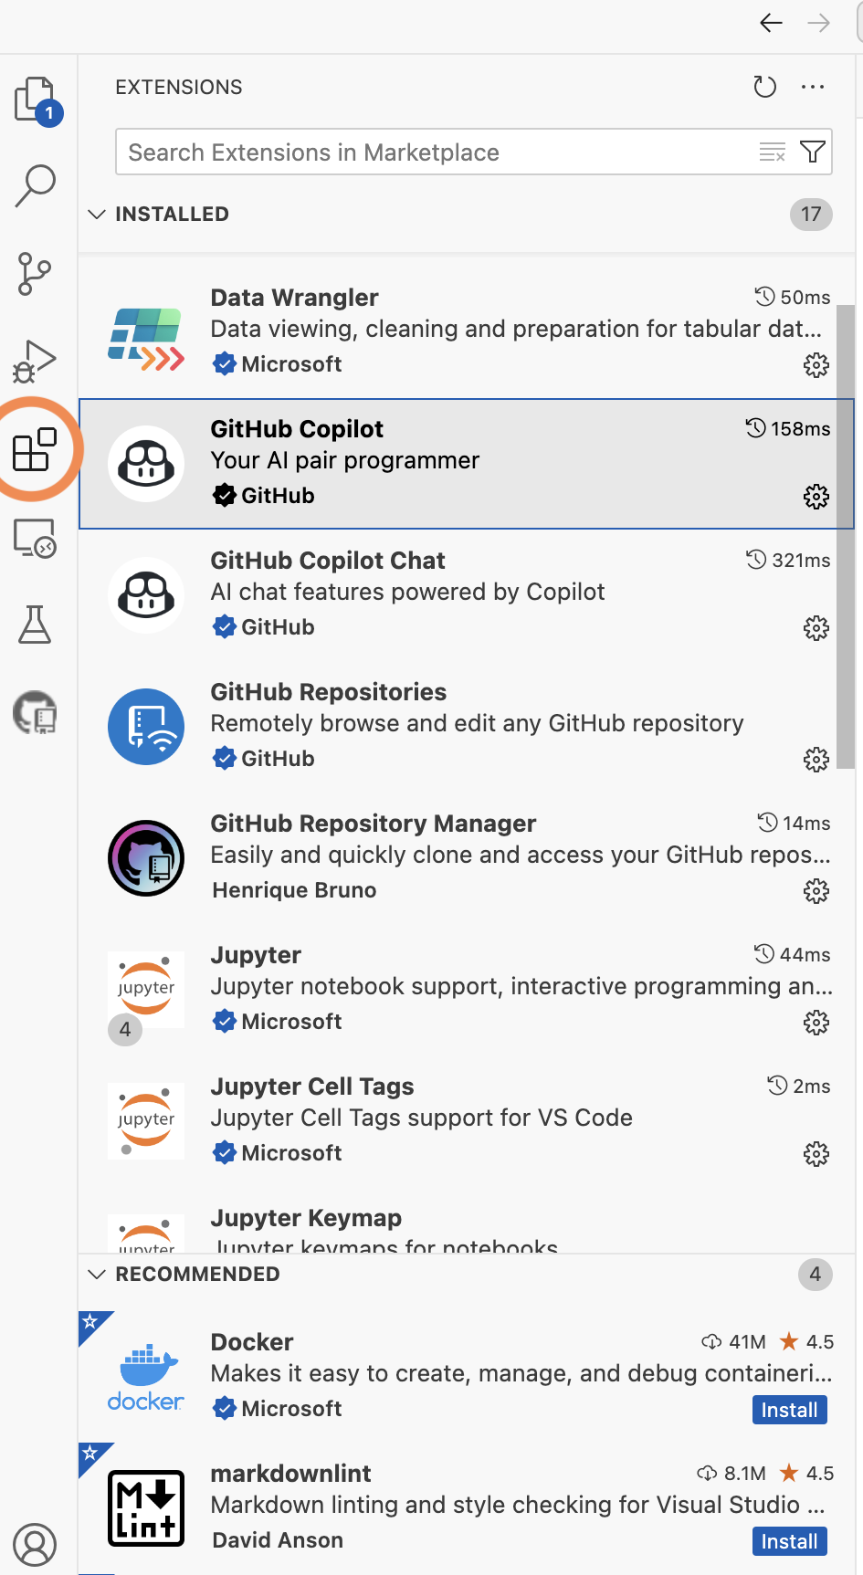Screen dimensions: 863x1575
Task: Clear extensions search results icon
Action: point(773,152)
